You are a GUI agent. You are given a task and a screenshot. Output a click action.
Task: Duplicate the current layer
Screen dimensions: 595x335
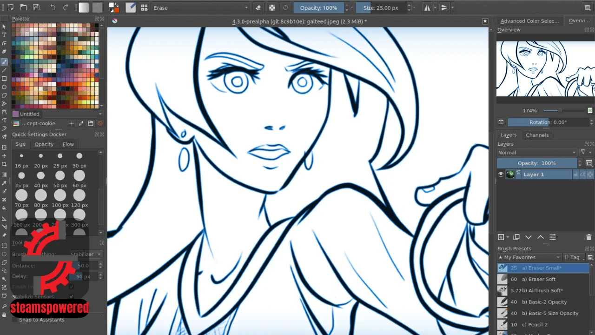click(516, 237)
